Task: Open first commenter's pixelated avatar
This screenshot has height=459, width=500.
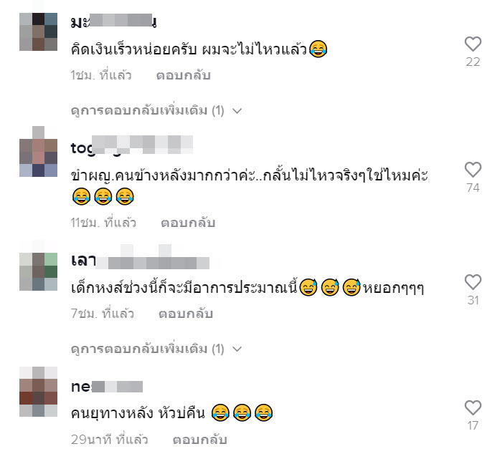Action: (x=38, y=32)
